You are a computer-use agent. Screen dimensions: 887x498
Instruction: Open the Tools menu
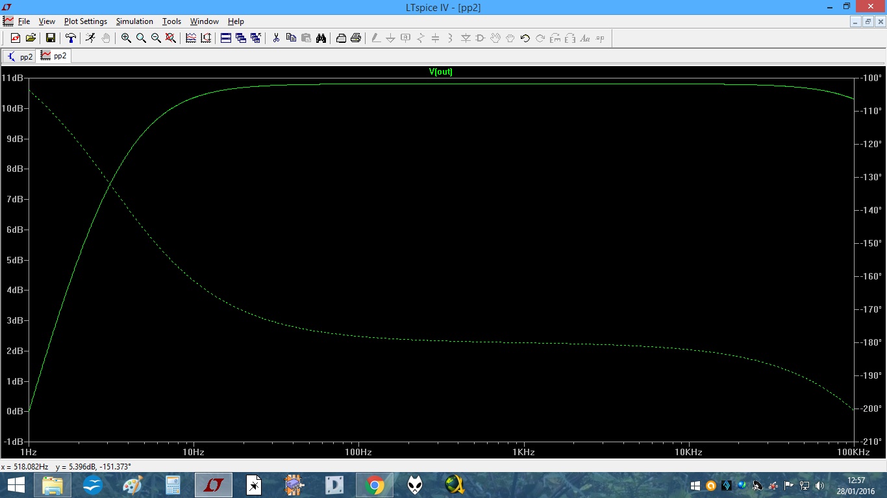click(171, 21)
